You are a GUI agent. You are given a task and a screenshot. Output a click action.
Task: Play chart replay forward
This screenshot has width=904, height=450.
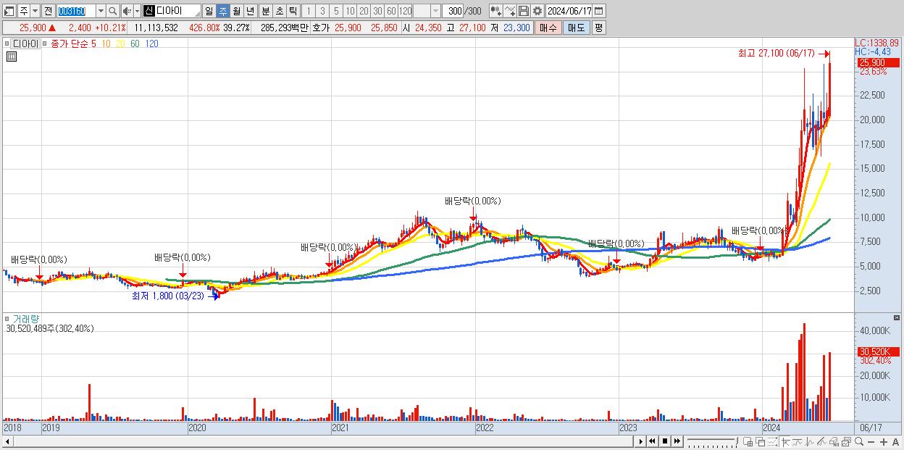[x=641, y=441]
